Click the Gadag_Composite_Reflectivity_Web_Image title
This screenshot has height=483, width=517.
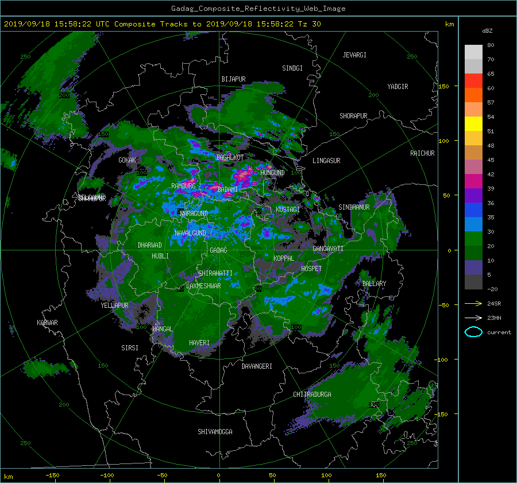pos(258,9)
